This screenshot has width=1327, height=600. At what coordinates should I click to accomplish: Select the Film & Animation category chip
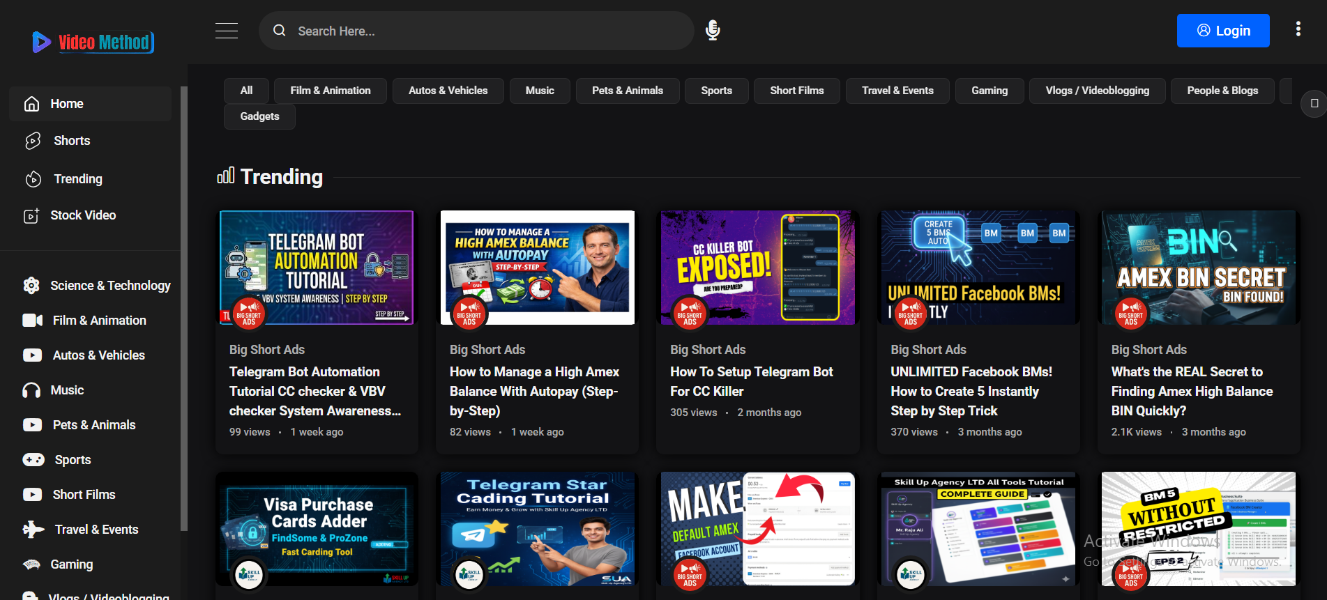click(331, 91)
